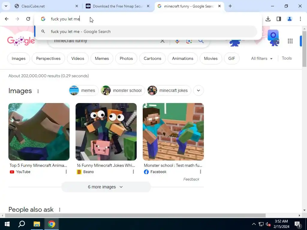The height and width of the screenshot is (230, 307).
Task: Select the Videos filter chip
Action: 78,58
